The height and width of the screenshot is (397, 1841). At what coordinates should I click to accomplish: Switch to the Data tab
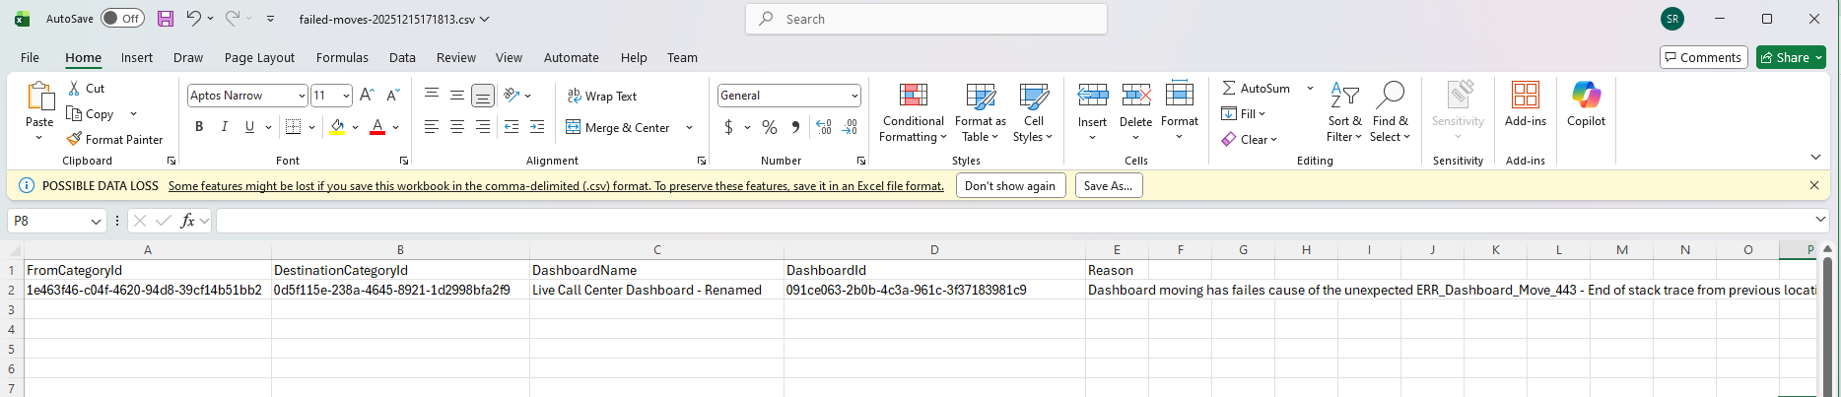[402, 57]
